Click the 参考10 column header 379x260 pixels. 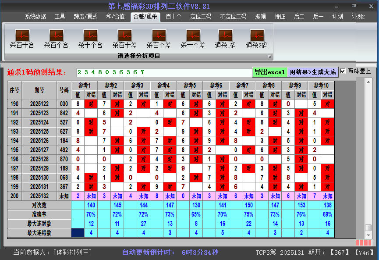coord(321,85)
